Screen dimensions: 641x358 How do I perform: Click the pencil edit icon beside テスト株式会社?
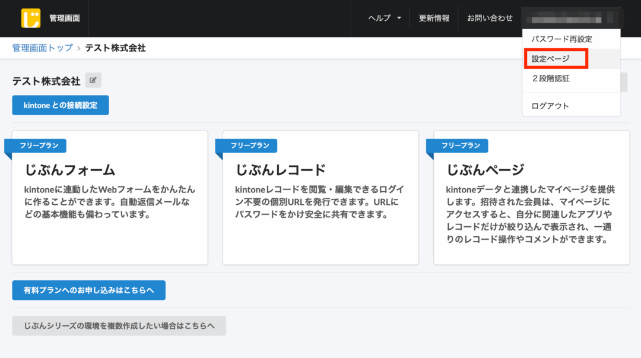click(x=93, y=80)
